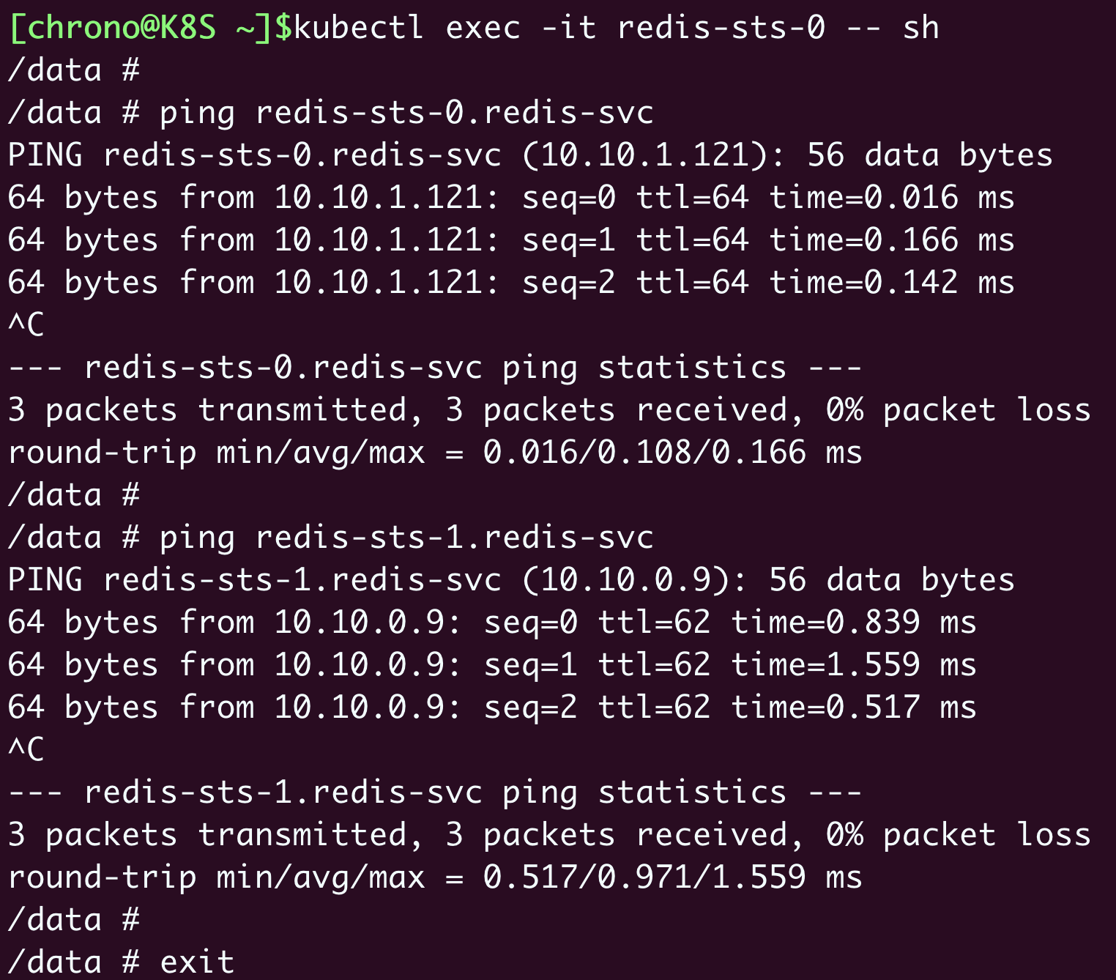Click the kubectl exec command text
The height and width of the screenshot is (980, 1116).
(615, 28)
